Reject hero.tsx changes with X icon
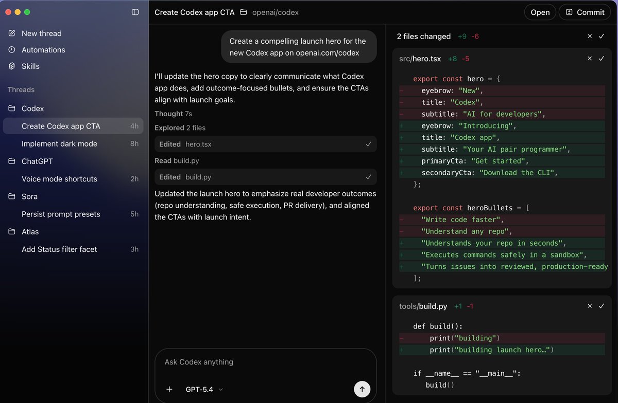618x403 pixels. pyautogui.click(x=590, y=59)
